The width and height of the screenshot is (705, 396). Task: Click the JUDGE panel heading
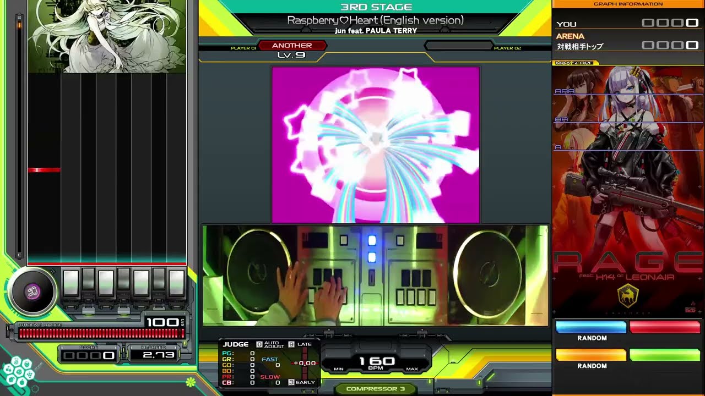pos(235,344)
